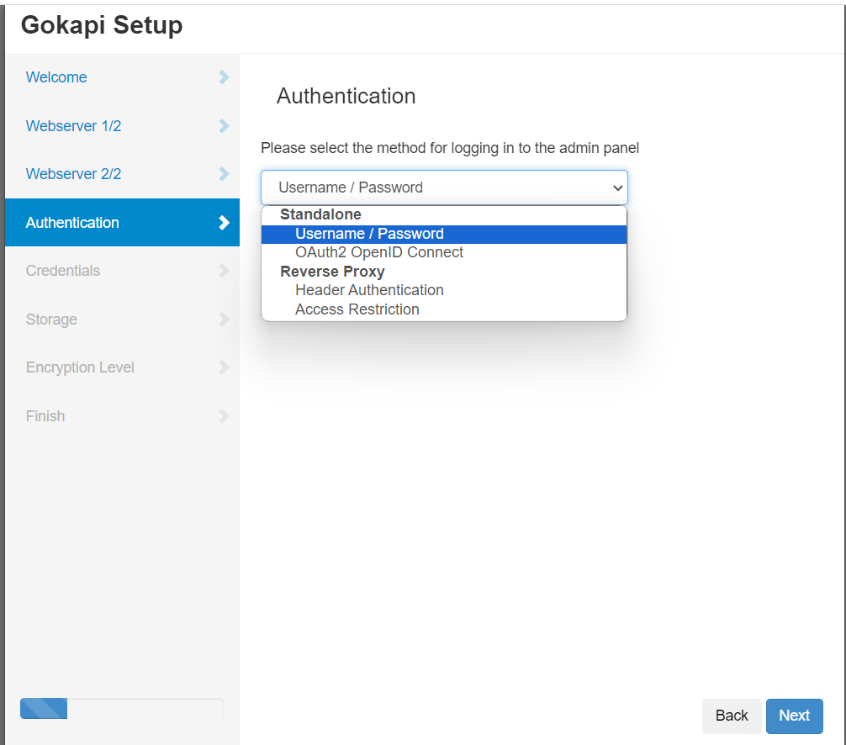
Task: Open the Encryption Level step
Action: [122, 367]
